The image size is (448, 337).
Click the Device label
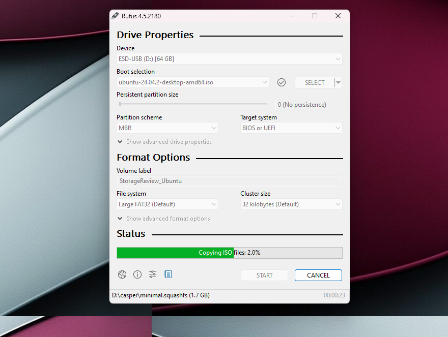(125, 48)
